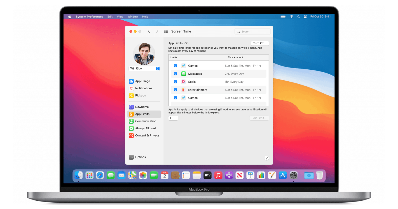This screenshot has width=398, height=209.
Task: Launch Apple TV from the Dock
Action: pyautogui.click(x=207, y=175)
